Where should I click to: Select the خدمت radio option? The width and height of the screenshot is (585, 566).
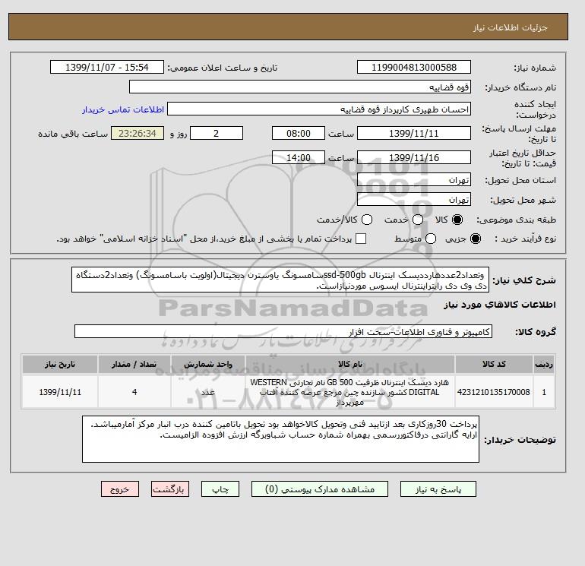pos(418,220)
